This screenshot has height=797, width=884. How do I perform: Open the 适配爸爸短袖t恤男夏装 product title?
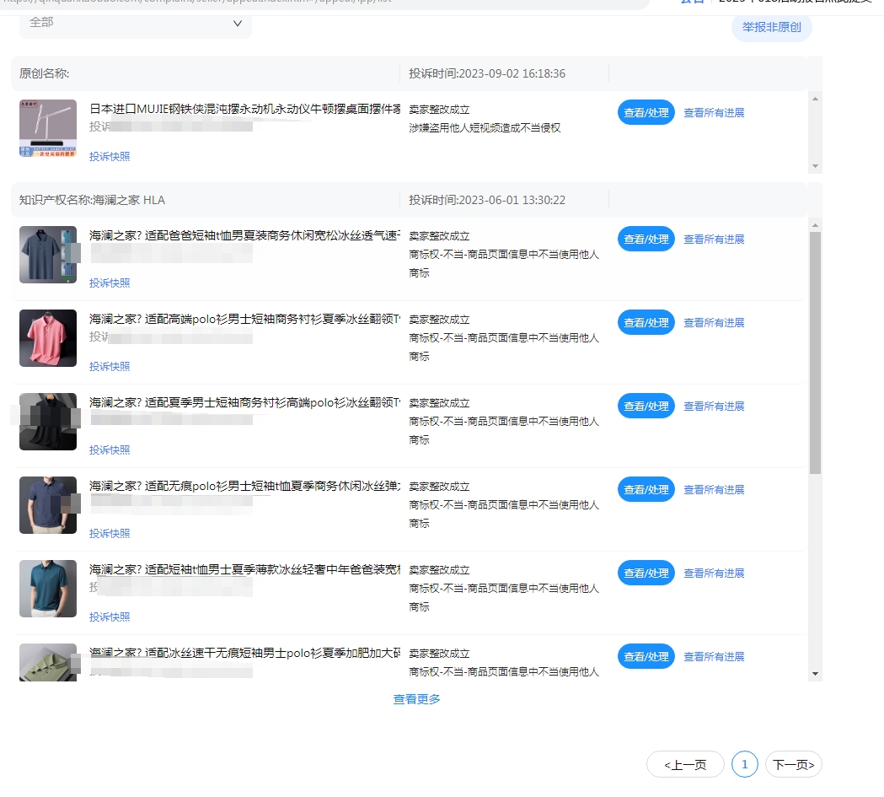coord(244,235)
